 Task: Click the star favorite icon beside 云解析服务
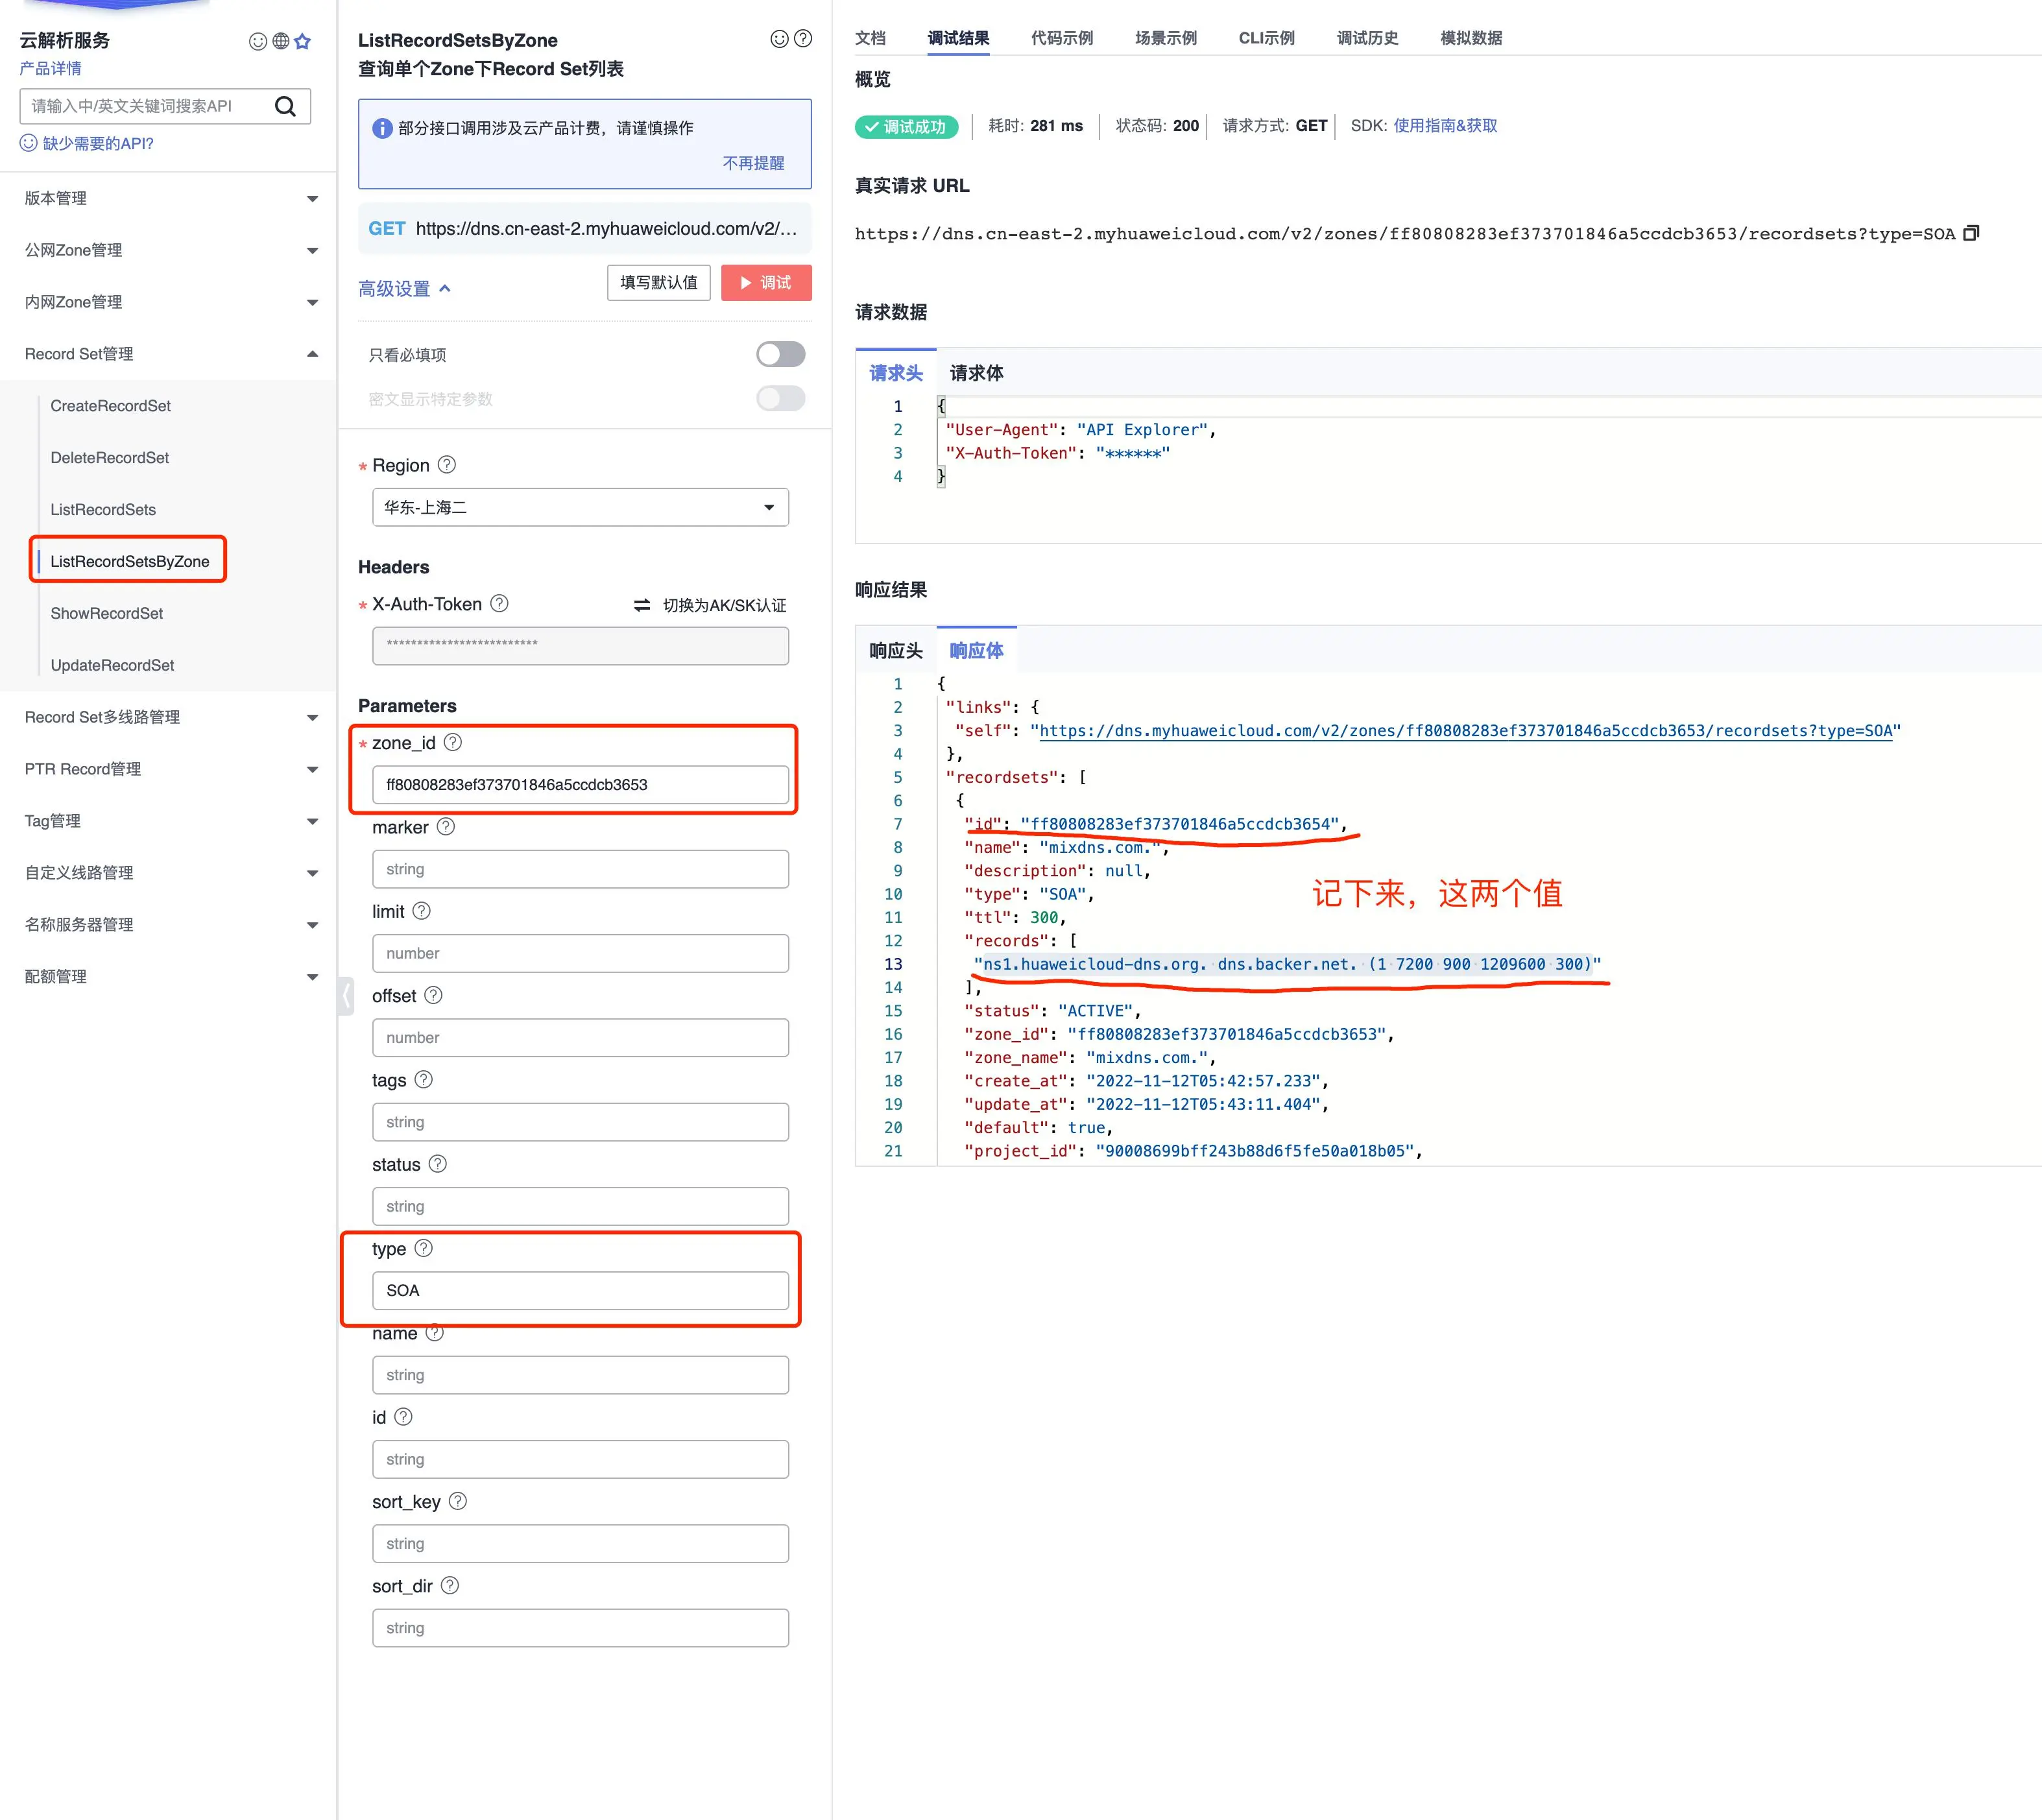point(303,41)
